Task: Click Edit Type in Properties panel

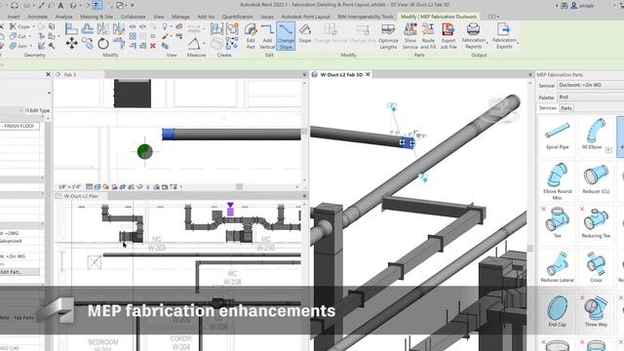Action: point(38,110)
